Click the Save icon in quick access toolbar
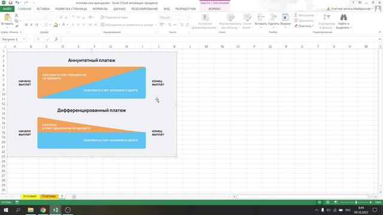The width and height of the screenshot is (383, 215). point(10,2)
